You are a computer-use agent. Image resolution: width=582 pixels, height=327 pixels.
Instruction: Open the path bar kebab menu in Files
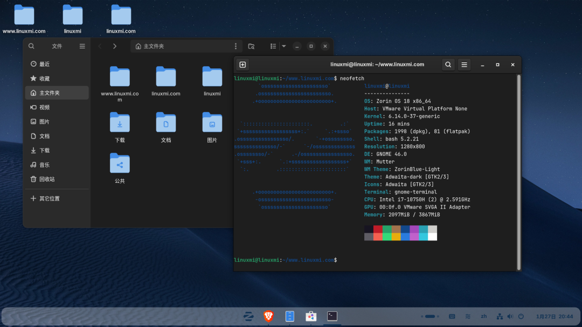pos(235,46)
